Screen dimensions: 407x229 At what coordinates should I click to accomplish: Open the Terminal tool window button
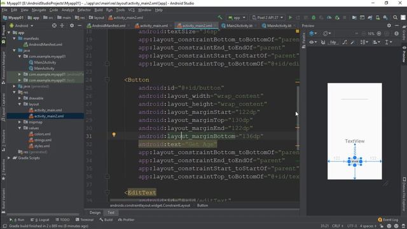click(x=85, y=219)
